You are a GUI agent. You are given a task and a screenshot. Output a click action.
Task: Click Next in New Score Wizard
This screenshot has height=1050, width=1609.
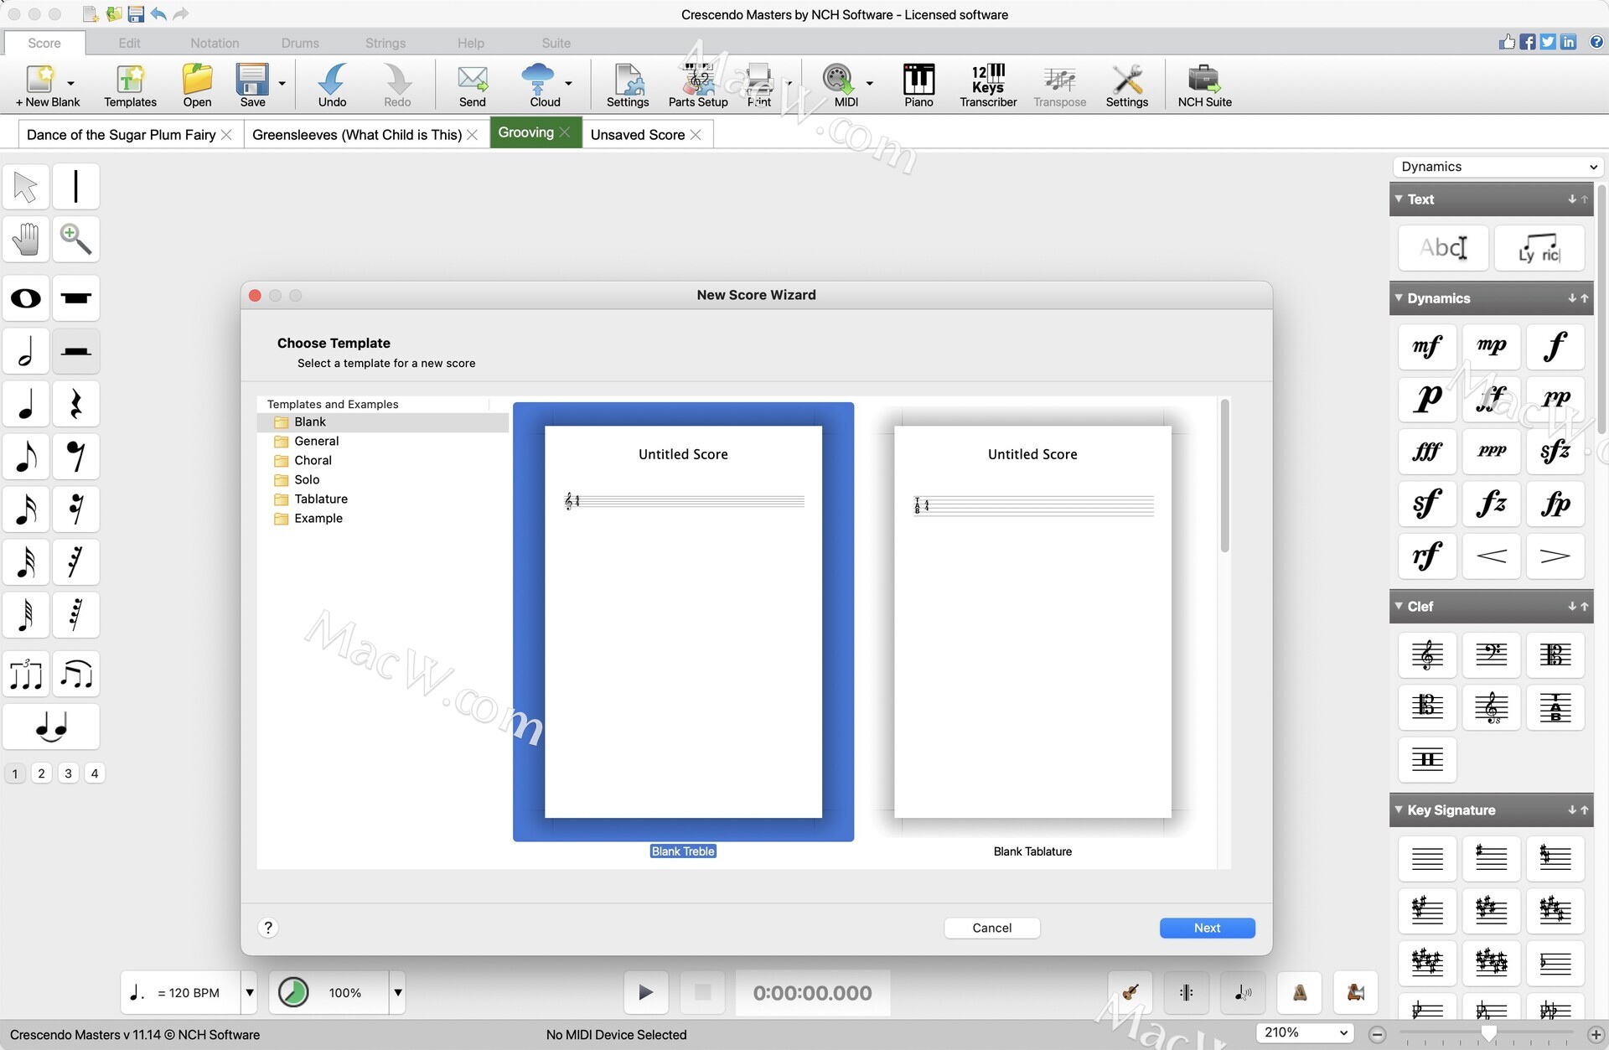click(x=1207, y=928)
